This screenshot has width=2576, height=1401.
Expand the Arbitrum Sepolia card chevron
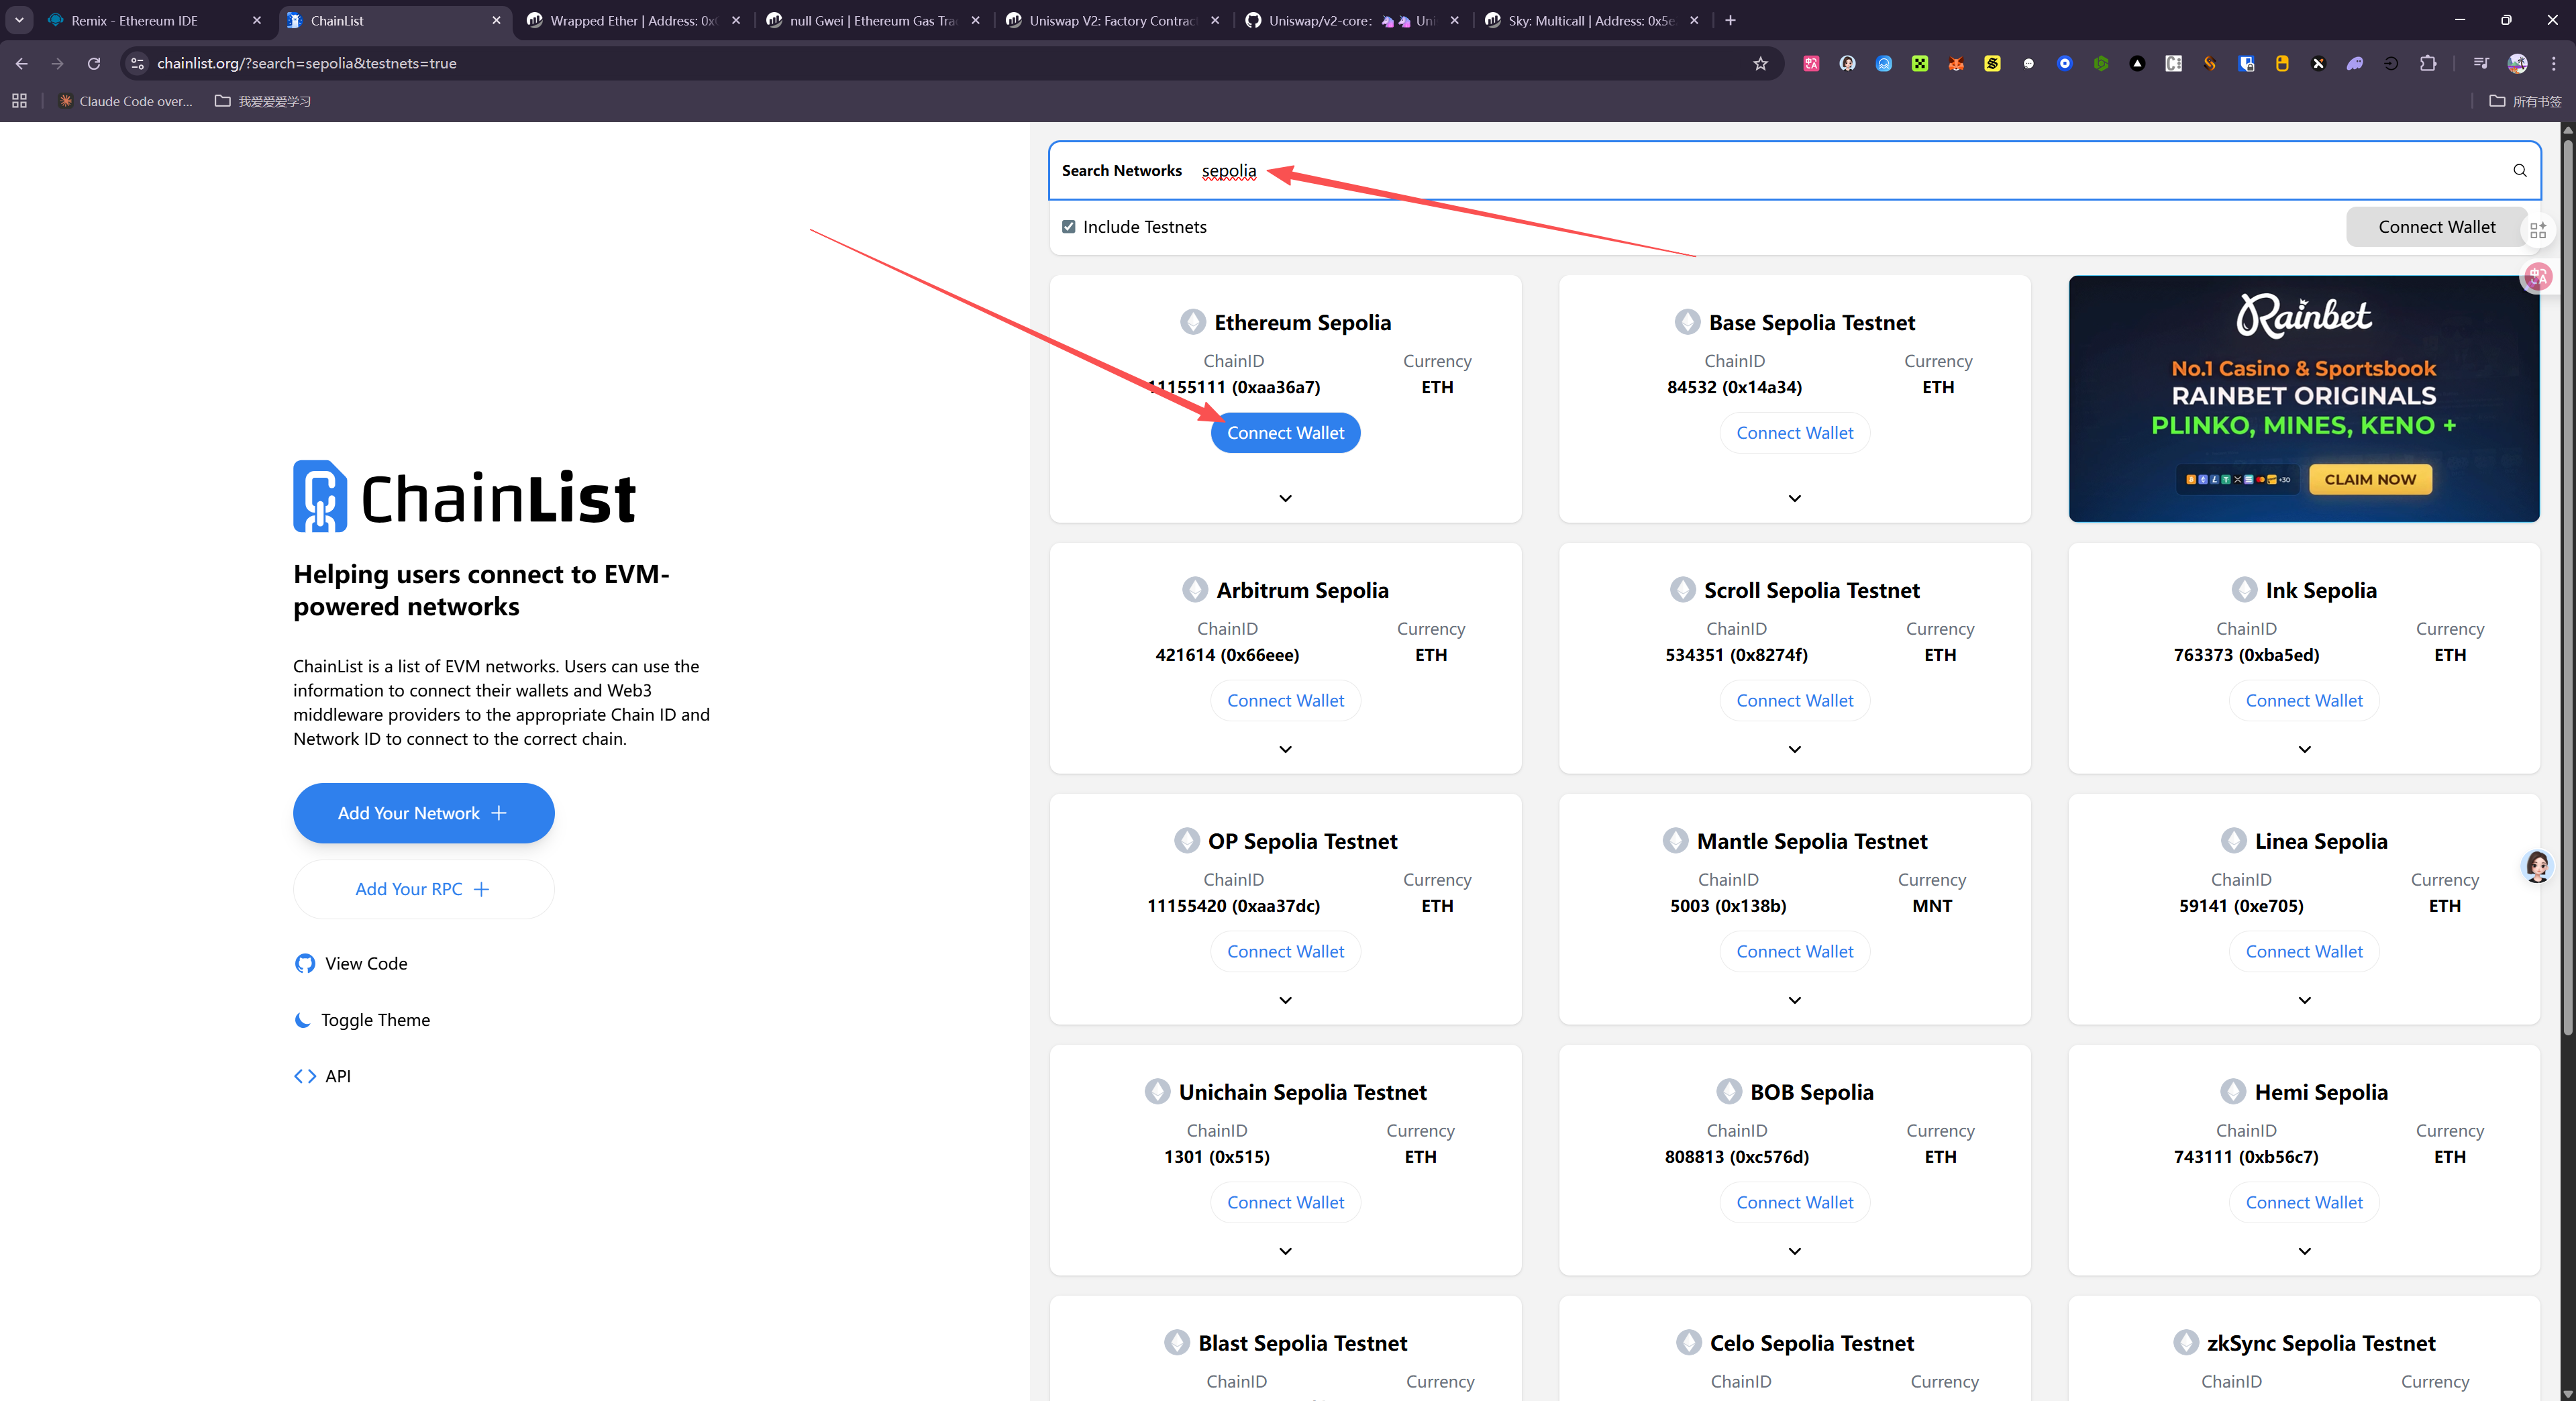pos(1285,749)
